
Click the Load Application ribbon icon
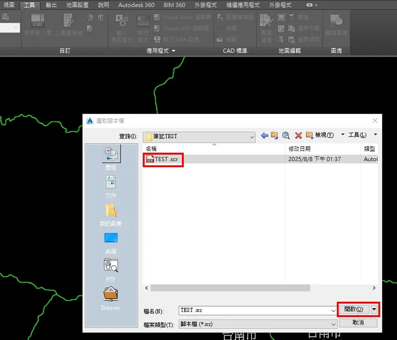(x=122, y=28)
